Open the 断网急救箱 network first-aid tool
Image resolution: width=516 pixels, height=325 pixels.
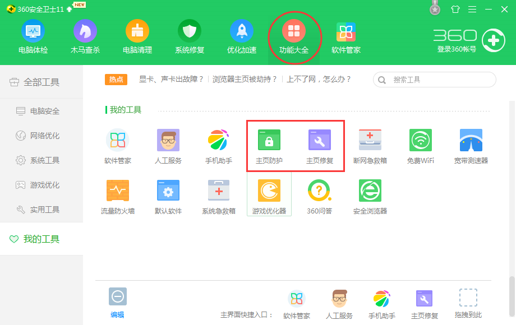coord(370,145)
